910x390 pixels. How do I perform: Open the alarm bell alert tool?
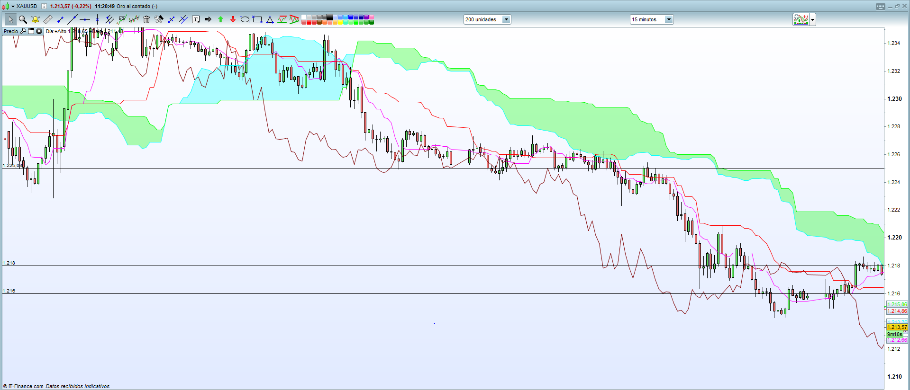click(35, 19)
